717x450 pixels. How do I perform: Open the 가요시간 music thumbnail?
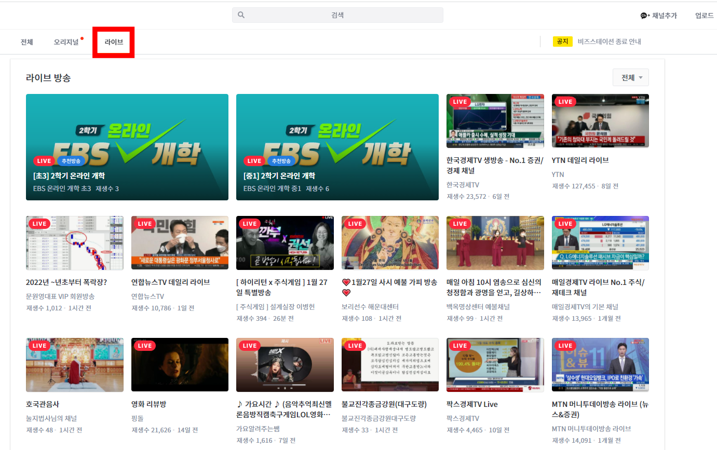285,365
